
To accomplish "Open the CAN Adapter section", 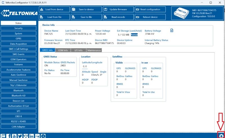I will coord(19,127).
